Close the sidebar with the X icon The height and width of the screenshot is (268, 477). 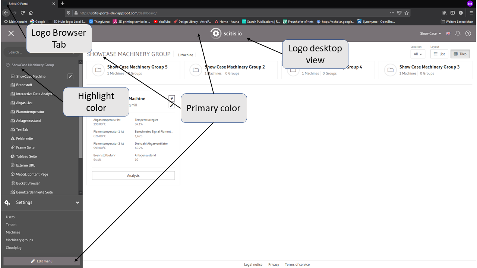point(11,33)
